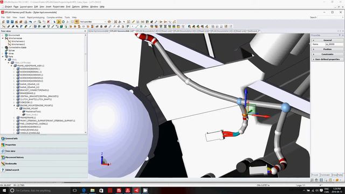Click the Environment node icon in tree

pos(6,35)
